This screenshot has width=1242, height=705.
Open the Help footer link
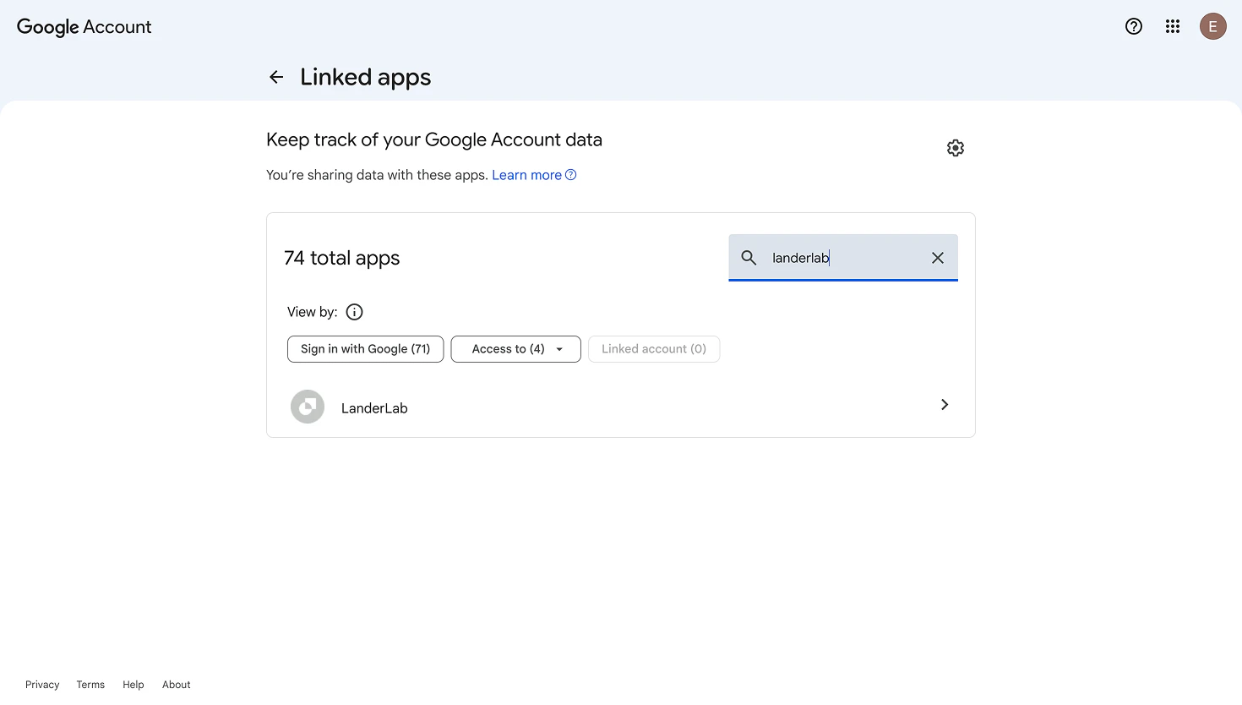[133, 685]
